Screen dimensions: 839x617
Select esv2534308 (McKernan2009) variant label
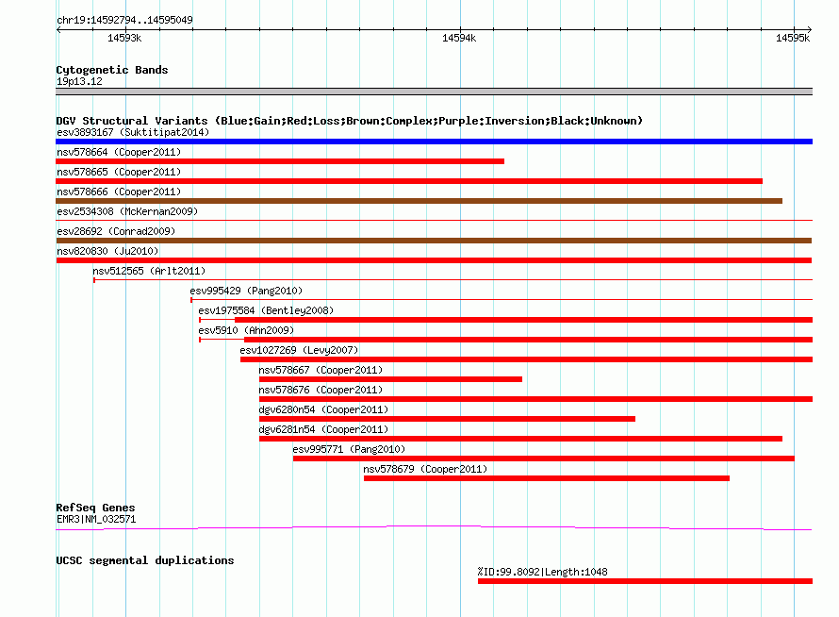tap(127, 211)
